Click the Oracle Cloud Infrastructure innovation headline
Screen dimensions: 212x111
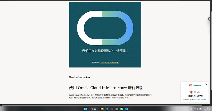(x=106, y=88)
